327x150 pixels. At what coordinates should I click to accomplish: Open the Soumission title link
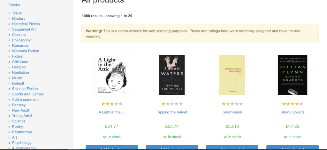pos(232,112)
